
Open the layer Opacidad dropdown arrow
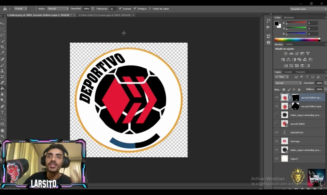tap(325, 83)
